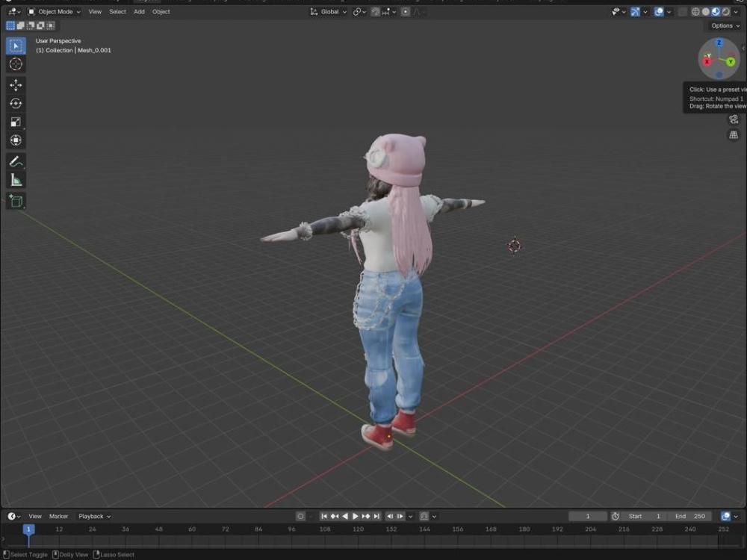Viewport: 747px width, 560px height.
Task: Expand the sidebar arrow beside the gizmo
Action: (x=743, y=48)
